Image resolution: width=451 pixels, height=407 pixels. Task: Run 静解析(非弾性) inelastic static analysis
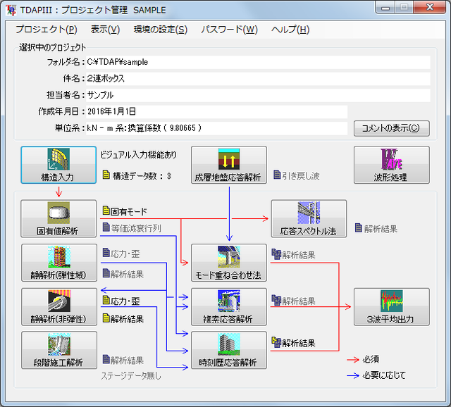pos(59,307)
